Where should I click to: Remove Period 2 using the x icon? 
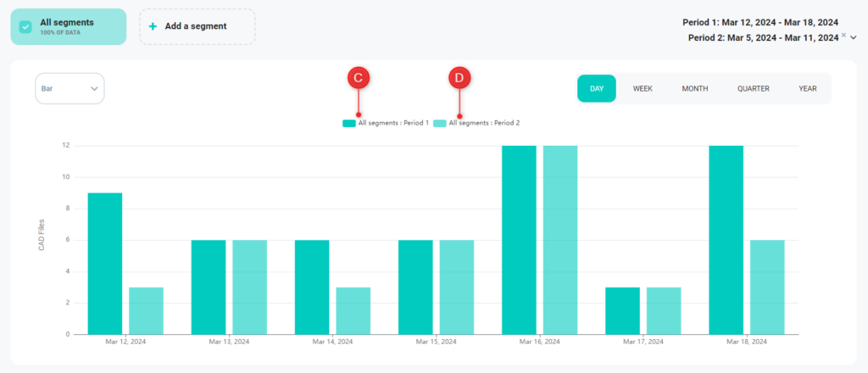pyautogui.click(x=843, y=35)
